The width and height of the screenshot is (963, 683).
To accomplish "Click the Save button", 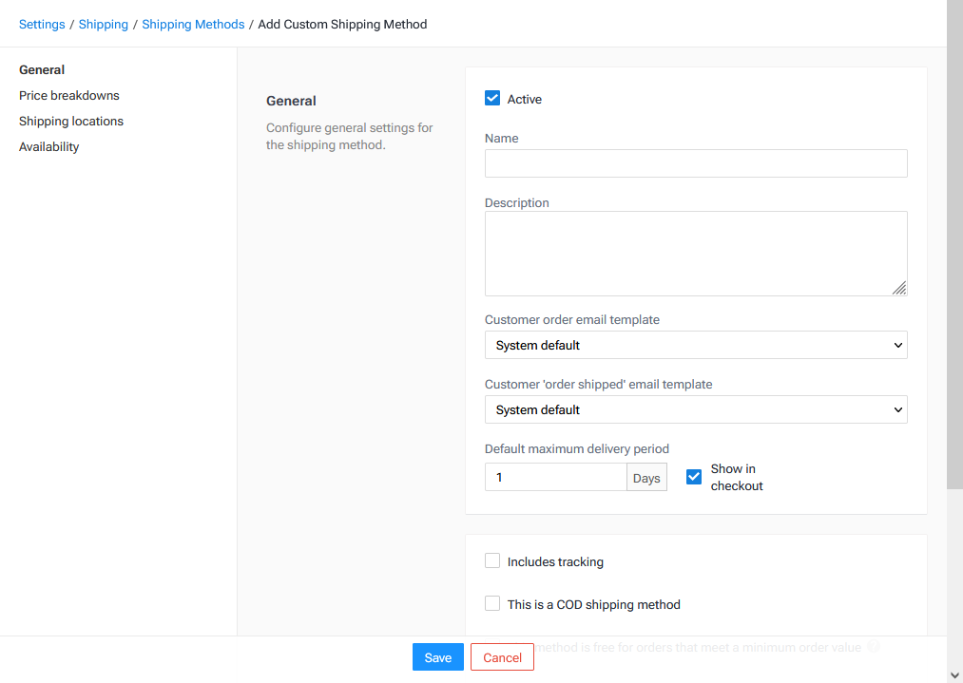I will (437, 656).
